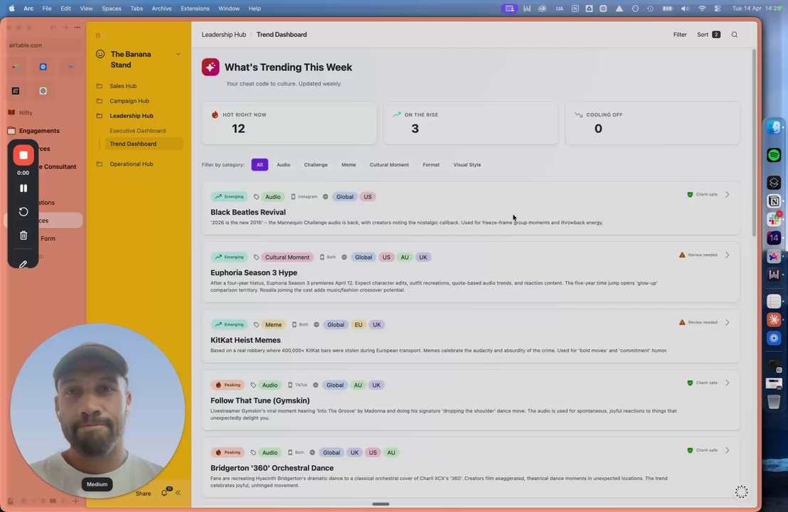Open notifications bell icon
The height and width of the screenshot is (512, 788).
(x=165, y=492)
